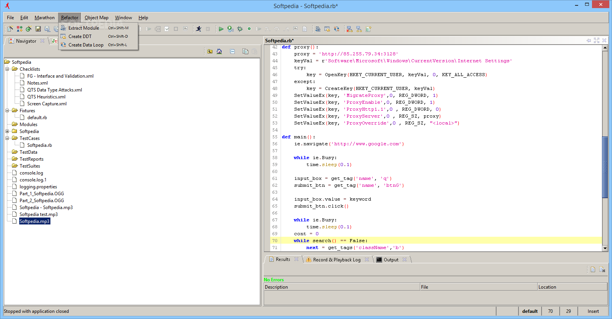Collapse the TestCases folder
Image resolution: width=612 pixels, height=319 pixels.
point(7,138)
